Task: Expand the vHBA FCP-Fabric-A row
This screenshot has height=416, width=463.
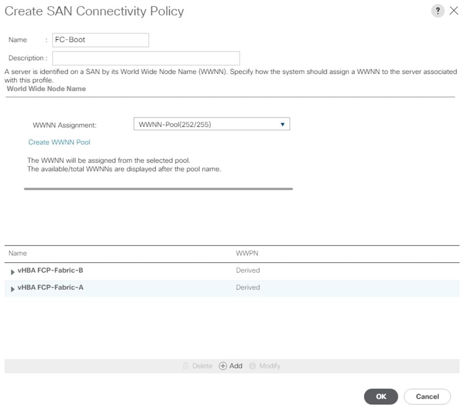Action: tap(12, 289)
